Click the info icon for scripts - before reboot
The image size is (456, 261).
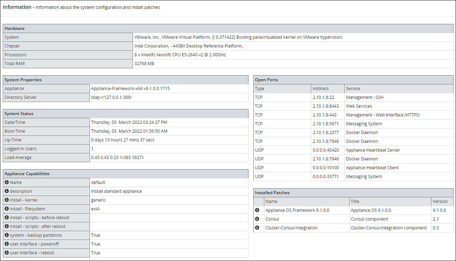[x=6, y=217]
